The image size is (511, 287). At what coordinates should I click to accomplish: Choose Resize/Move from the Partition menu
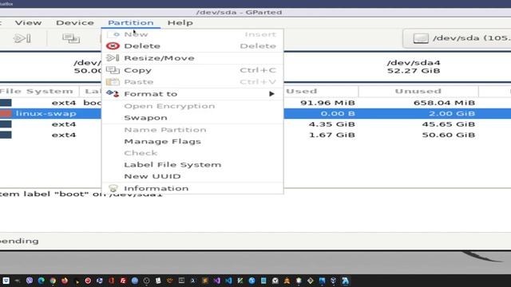tap(192, 58)
